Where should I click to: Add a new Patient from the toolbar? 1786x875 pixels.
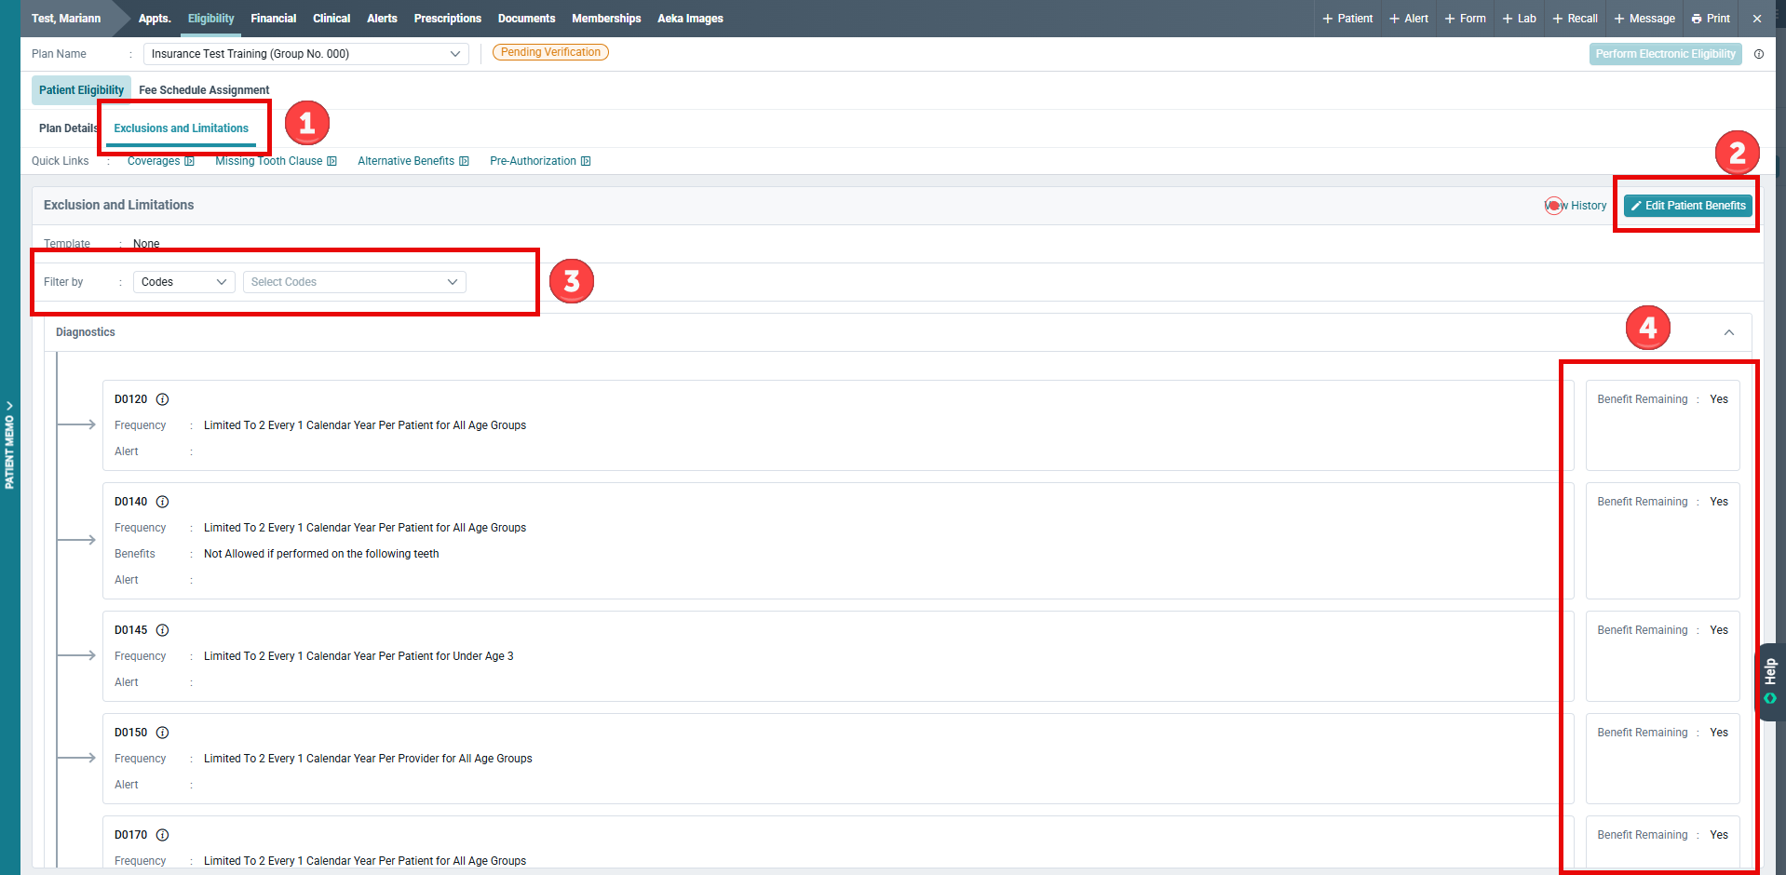1347,19
